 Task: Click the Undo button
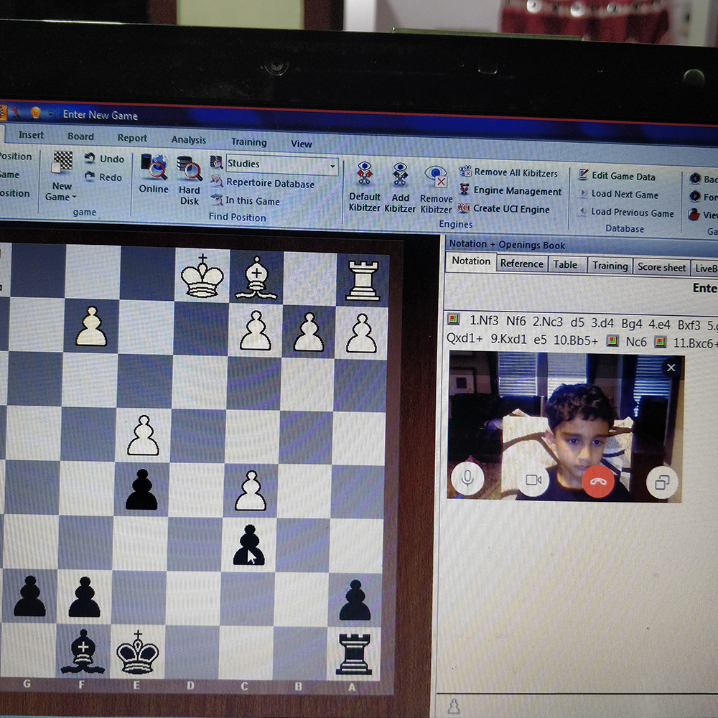(104, 159)
